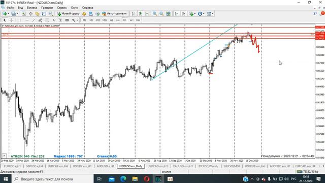Switch to S&P500,M30 chart tab
Viewport: 325px width, 183px height.
coord(232,166)
